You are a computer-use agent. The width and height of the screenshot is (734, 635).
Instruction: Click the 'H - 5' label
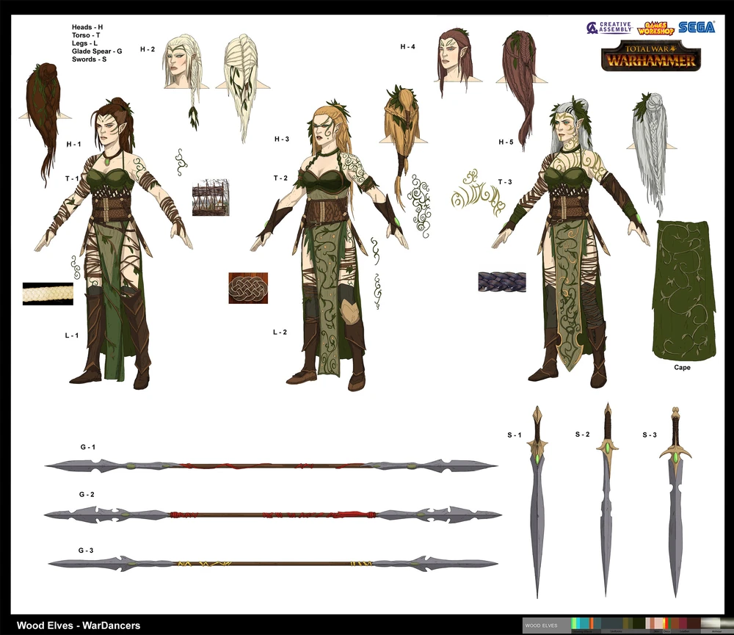[x=506, y=142]
